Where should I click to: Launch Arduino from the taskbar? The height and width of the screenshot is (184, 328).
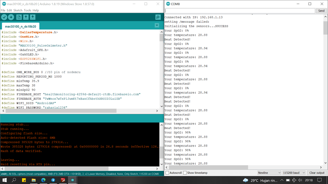(72, 180)
